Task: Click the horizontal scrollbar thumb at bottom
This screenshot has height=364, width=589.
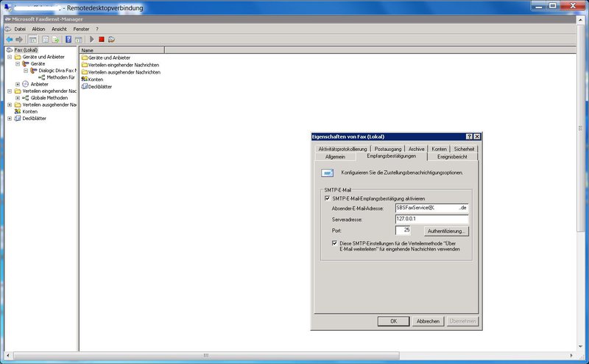Action: (206, 355)
